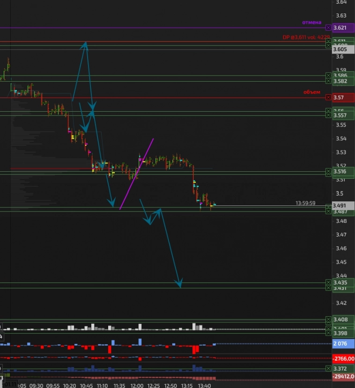Select the magenta trend line on the chart

pos(137,174)
